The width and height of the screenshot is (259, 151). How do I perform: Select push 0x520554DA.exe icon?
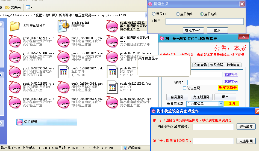point(15,57)
